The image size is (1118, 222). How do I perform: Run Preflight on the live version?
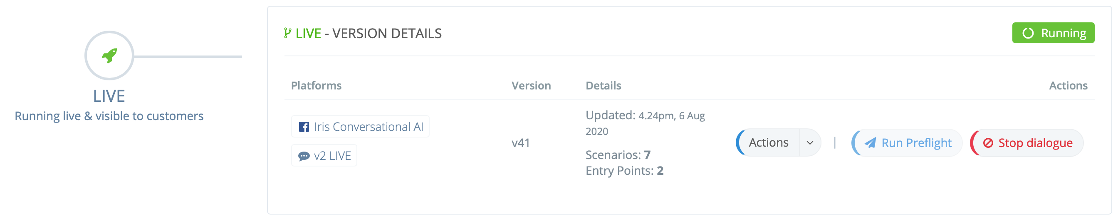907,143
